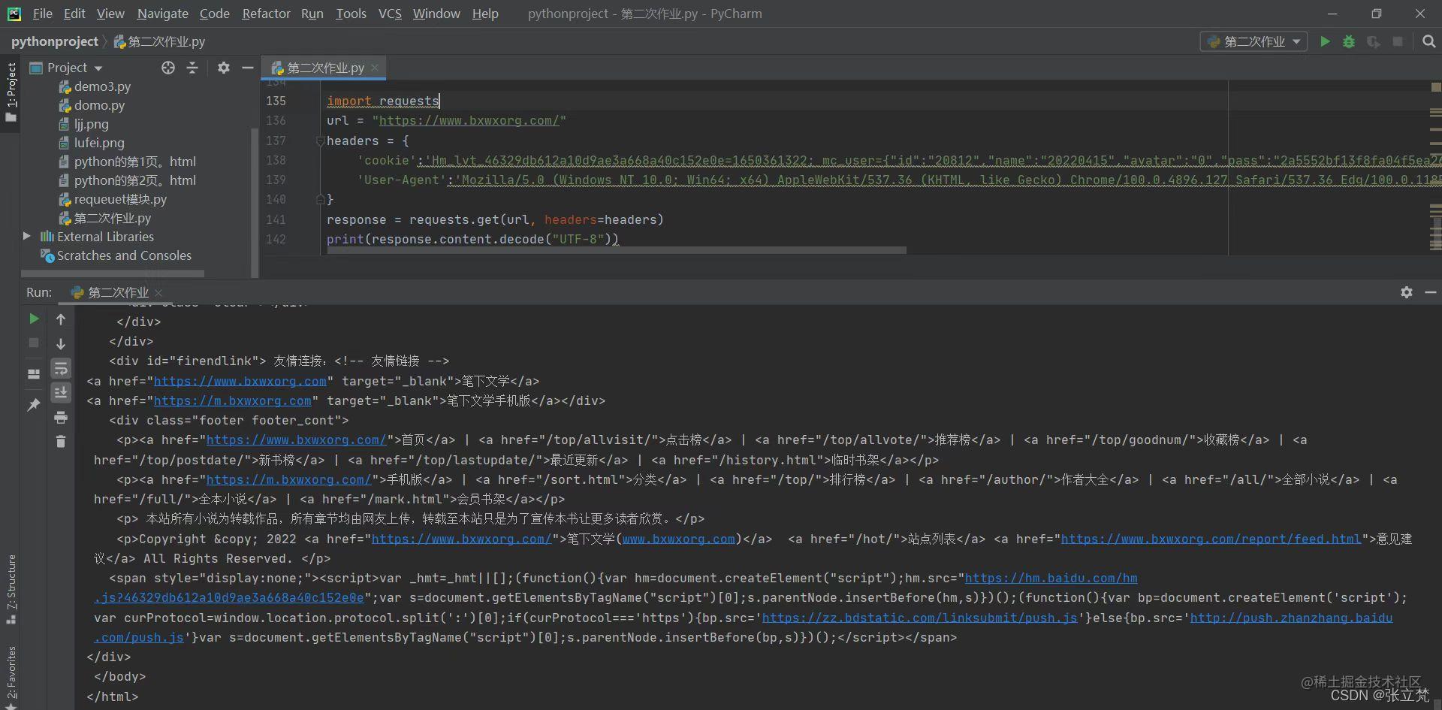Hide the Run tool window
The width and height of the screenshot is (1442, 710).
tap(1431, 292)
